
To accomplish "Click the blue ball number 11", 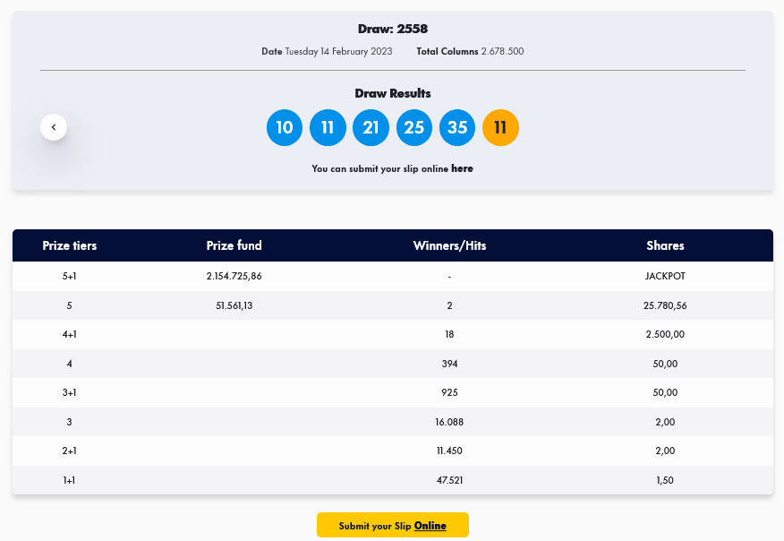I will point(328,127).
